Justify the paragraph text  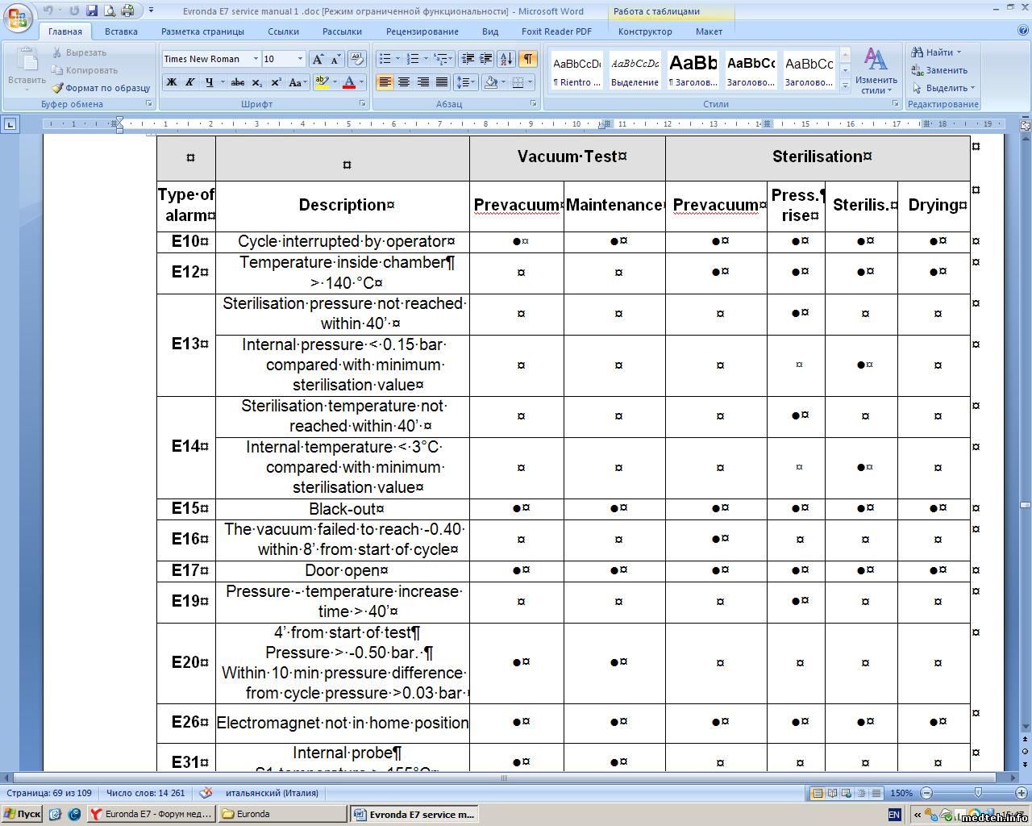pos(441,82)
